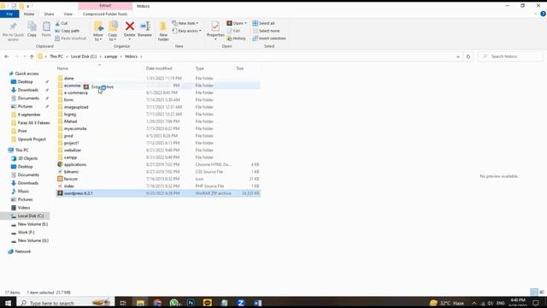Select Local Disk (C:) in navigation pane
The width and height of the screenshot is (547, 308).
(31, 216)
